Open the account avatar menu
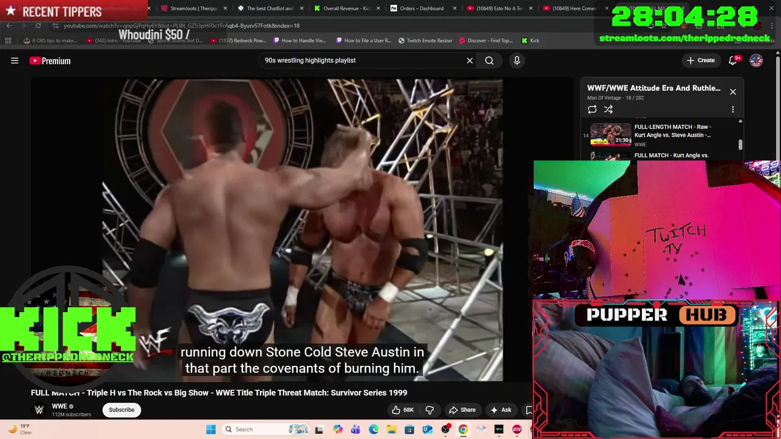Image resolution: width=781 pixels, height=439 pixels. coord(756,60)
